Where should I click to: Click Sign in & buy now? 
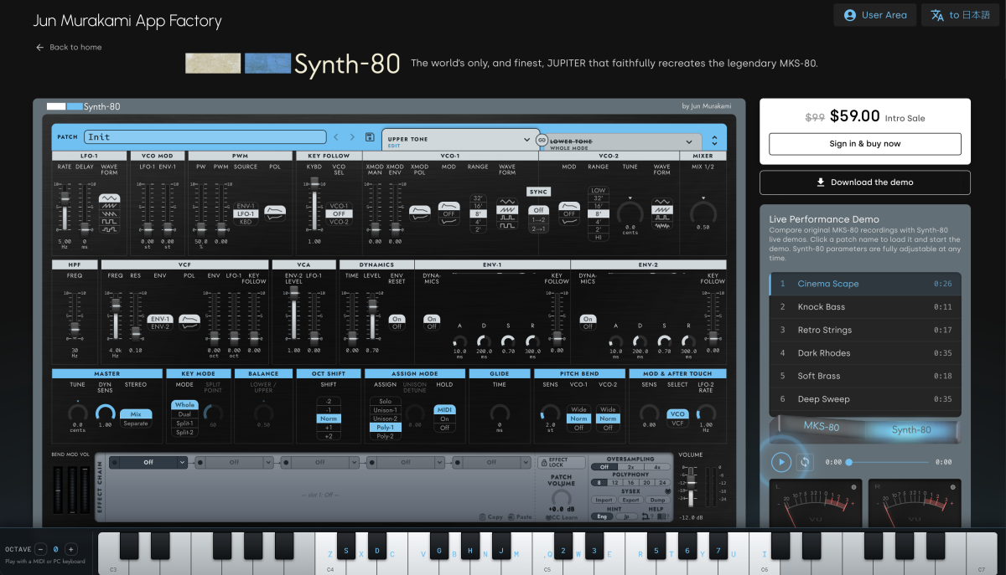coord(865,144)
